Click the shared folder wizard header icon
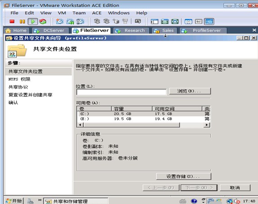Screen dimensions: 258x204 17,50
